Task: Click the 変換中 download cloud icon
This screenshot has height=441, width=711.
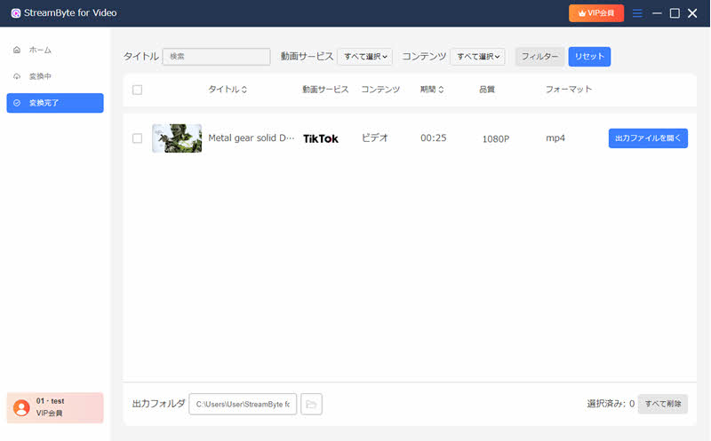Action: [x=17, y=76]
